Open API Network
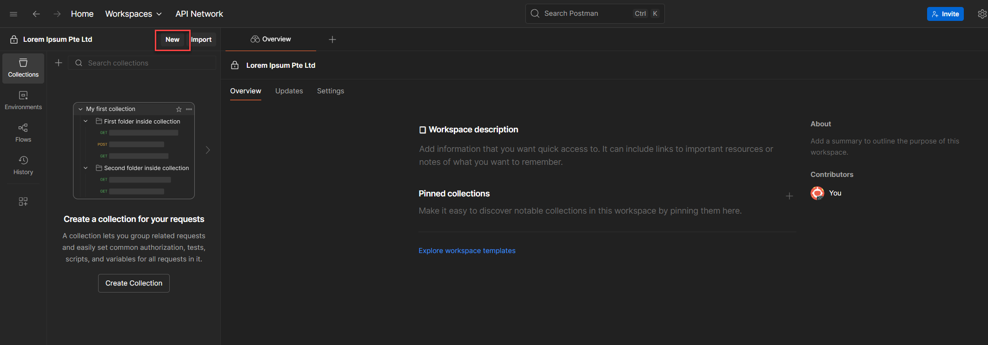Viewport: 988px width, 345px height. [199, 14]
